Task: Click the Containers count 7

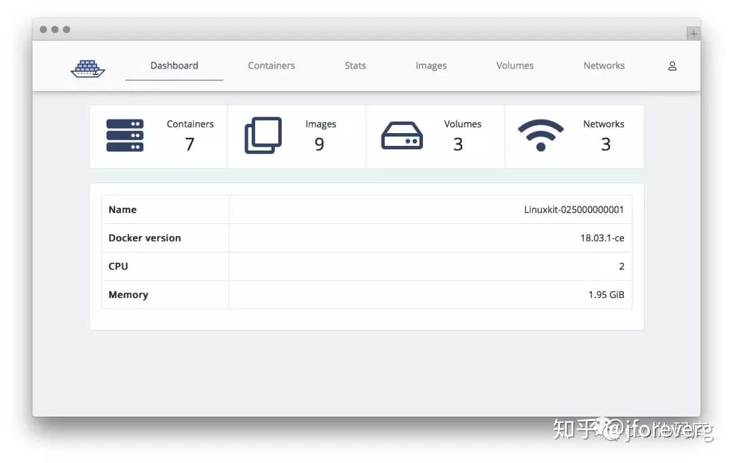Action: (x=190, y=144)
